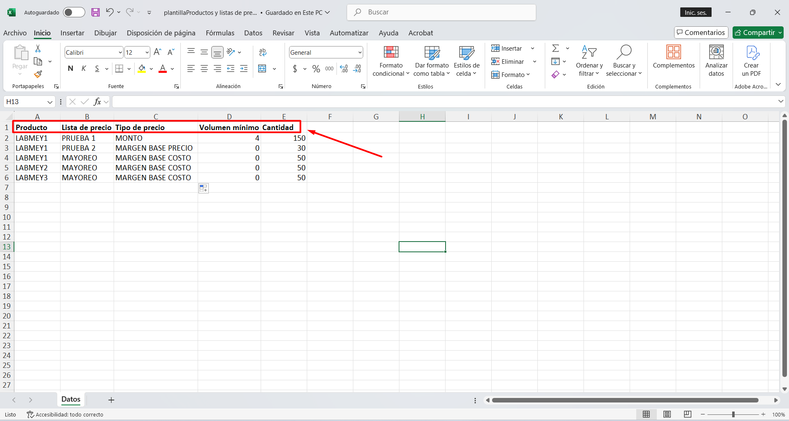This screenshot has height=421, width=789.
Task: Click the percent style icon
Action: pos(316,69)
